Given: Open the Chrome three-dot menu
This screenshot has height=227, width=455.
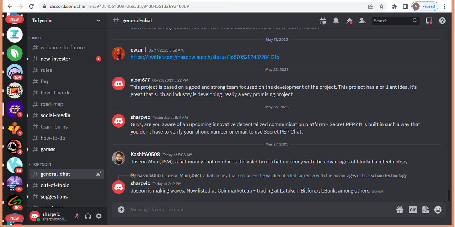Looking at the screenshot, I should pos(445,6).
